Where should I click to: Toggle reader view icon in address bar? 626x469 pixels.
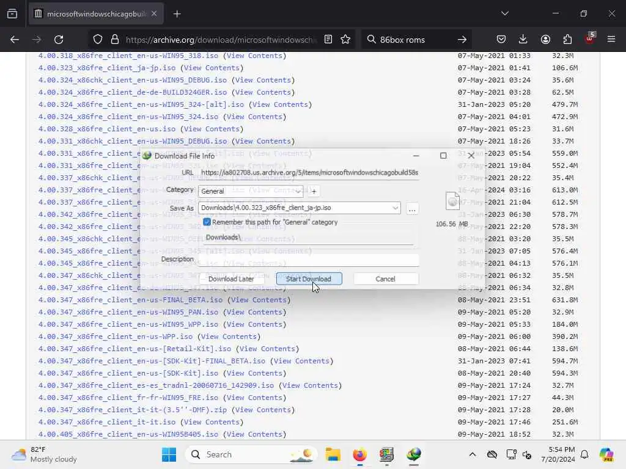[328, 39]
